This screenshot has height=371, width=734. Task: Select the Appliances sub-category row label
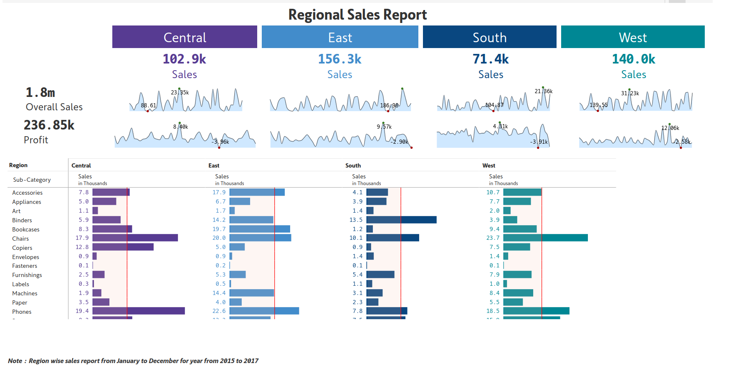[x=27, y=202]
